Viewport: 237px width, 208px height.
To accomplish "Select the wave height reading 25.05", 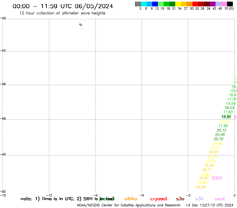I will coord(209,165).
